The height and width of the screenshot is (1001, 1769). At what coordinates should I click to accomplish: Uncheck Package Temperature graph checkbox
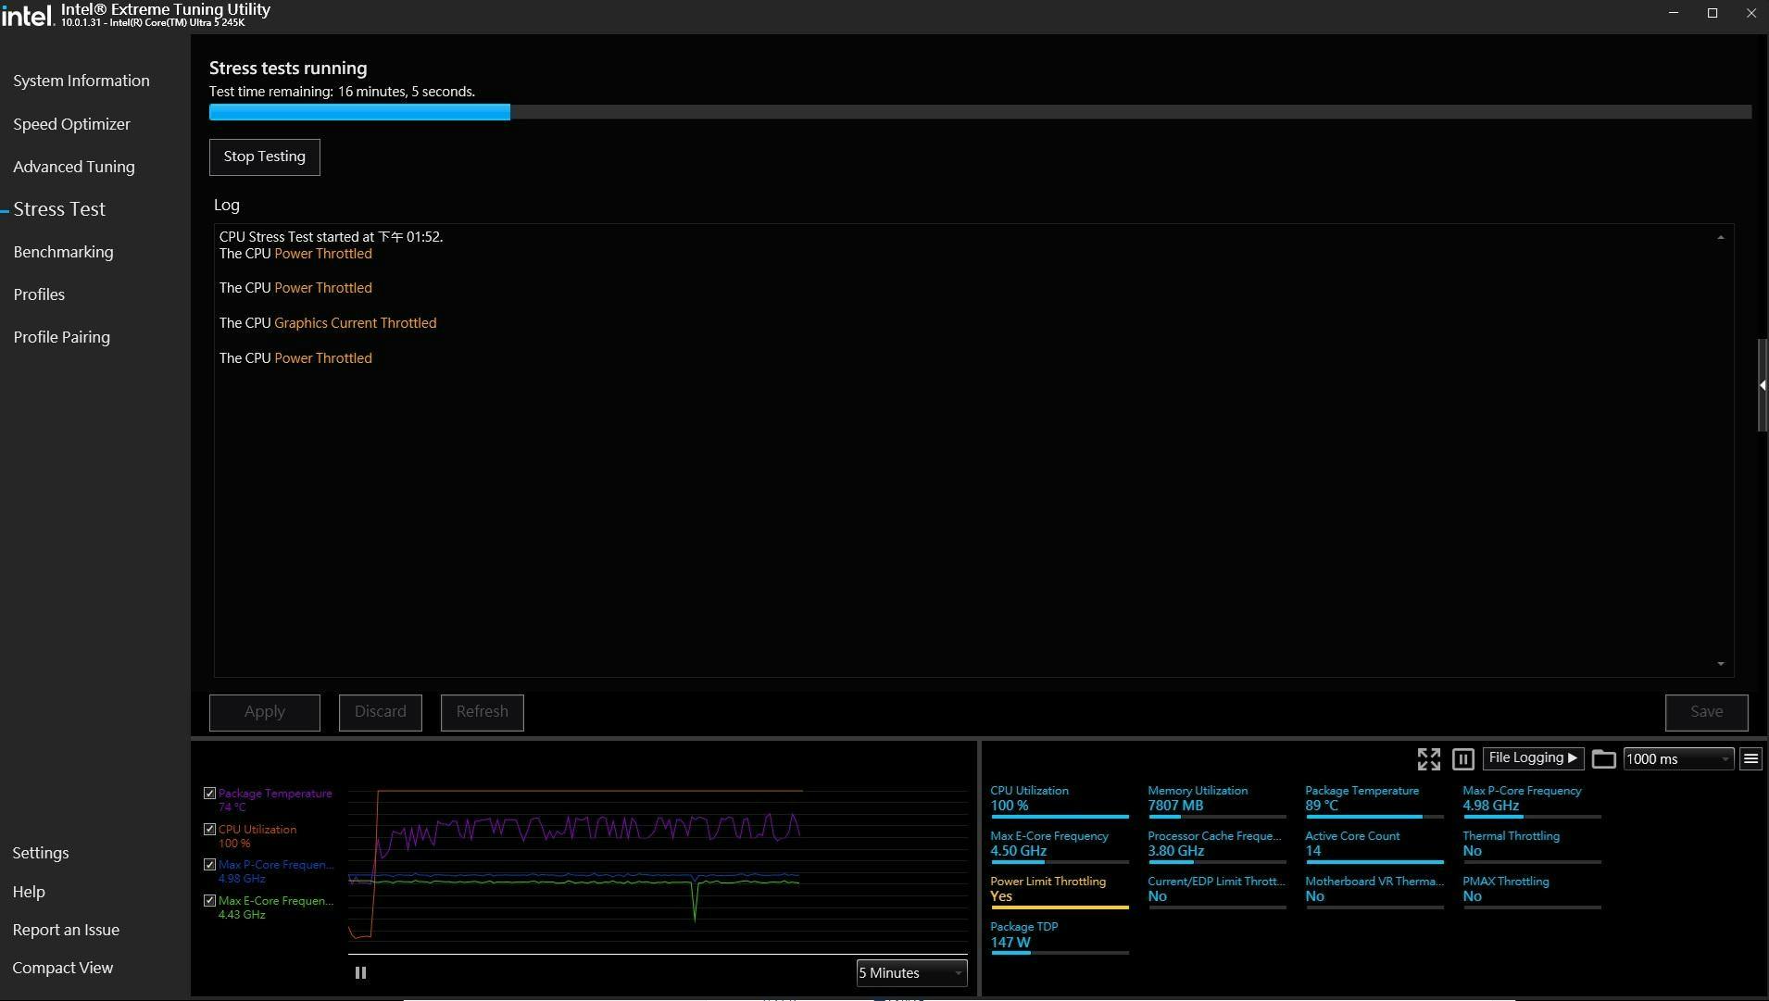209,794
